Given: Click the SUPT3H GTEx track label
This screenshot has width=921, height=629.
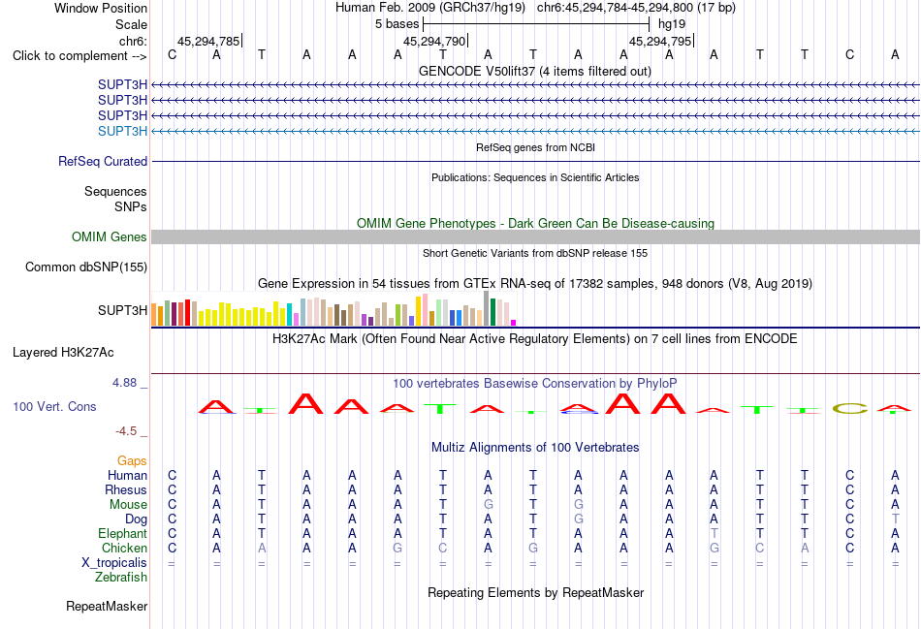Looking at the screenshot, I should pyautogui.click(x=122, y=310).
